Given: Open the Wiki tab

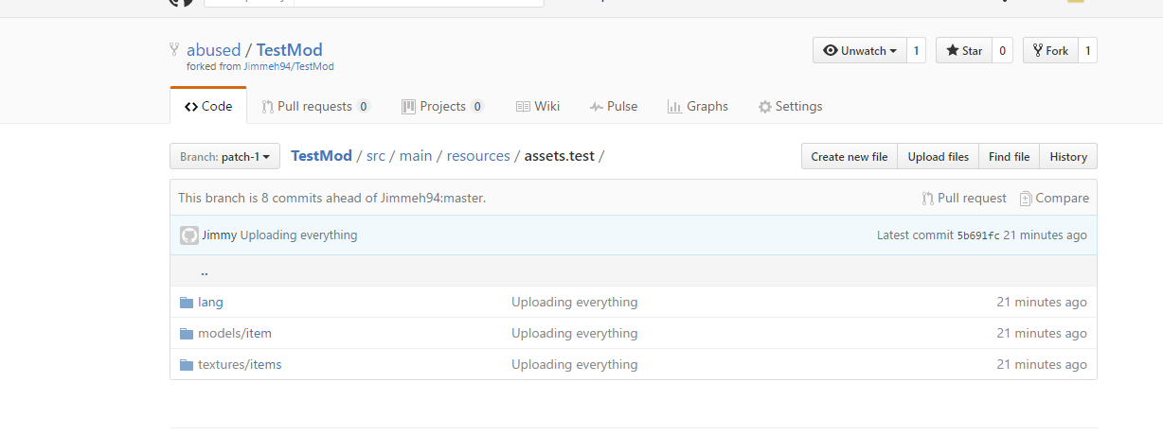Looking at the screenshot, I should click(537, 106).
